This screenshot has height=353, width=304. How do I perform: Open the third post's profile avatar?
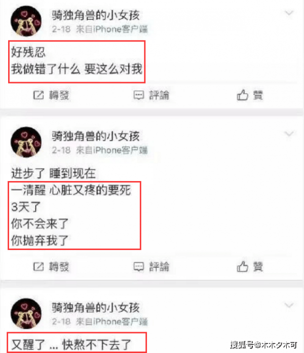click(x=26, y=313)
